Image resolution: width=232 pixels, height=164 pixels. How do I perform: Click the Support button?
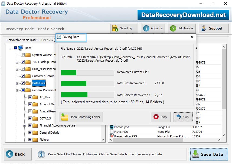tap(214, 28)
